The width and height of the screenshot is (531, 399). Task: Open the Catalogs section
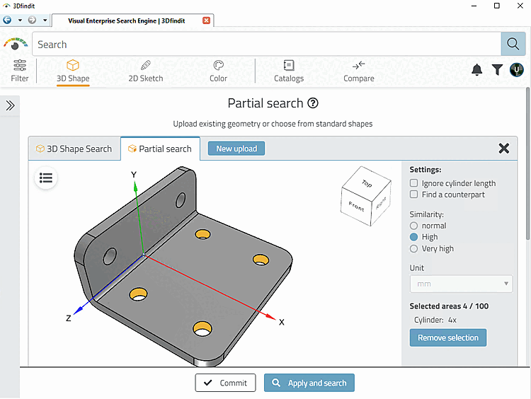click(x=289, y=70)
